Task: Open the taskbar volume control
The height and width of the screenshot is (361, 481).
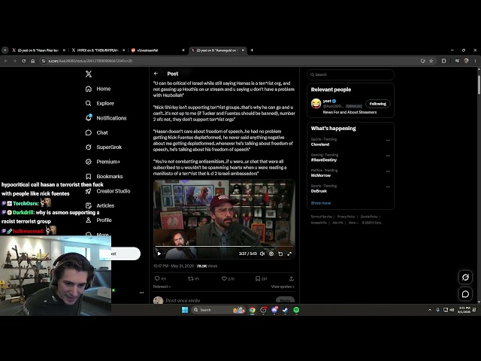Action: tap(452, 310)
